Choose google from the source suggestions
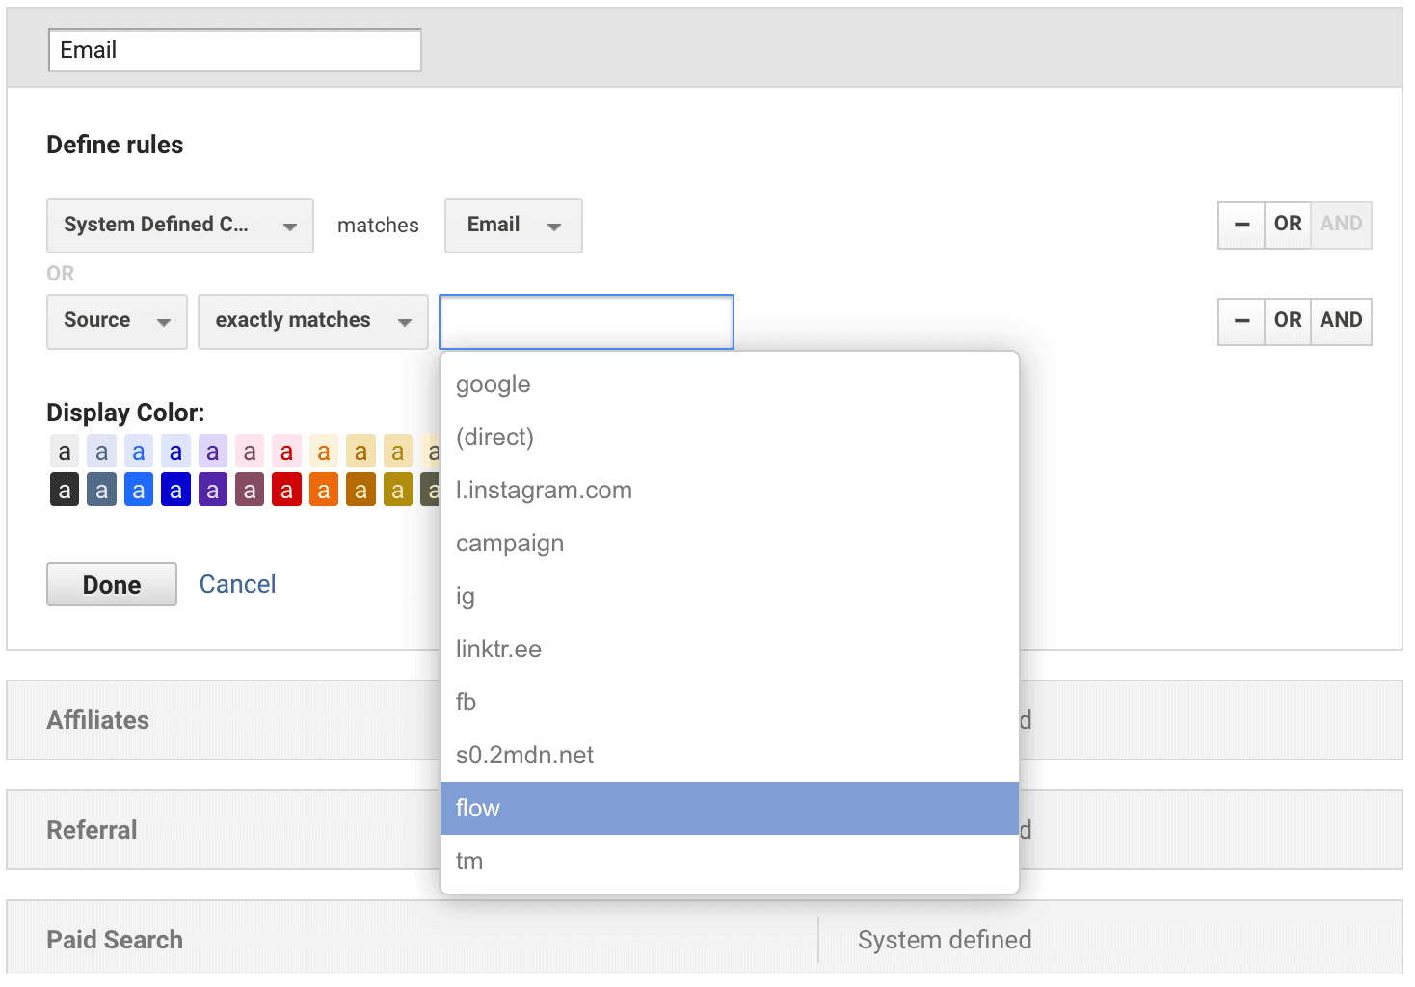This screenshot has width=1415, height=987. click(729, 385)
